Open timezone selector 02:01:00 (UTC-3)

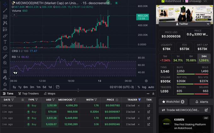coord(122,87)
